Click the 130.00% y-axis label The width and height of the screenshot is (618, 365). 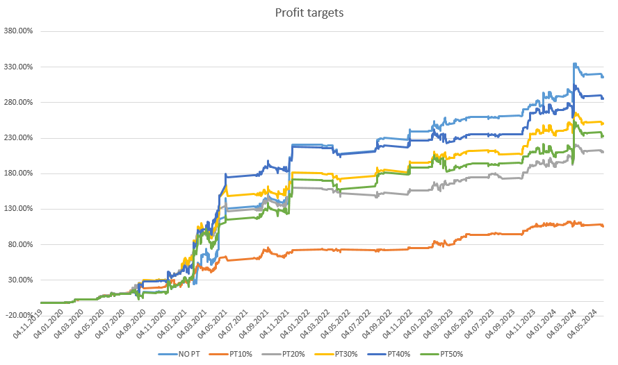(x=19, y=209)
